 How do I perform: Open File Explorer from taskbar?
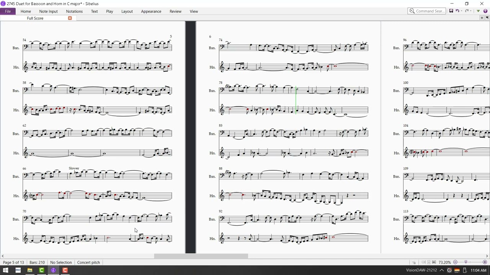[29, 270]
